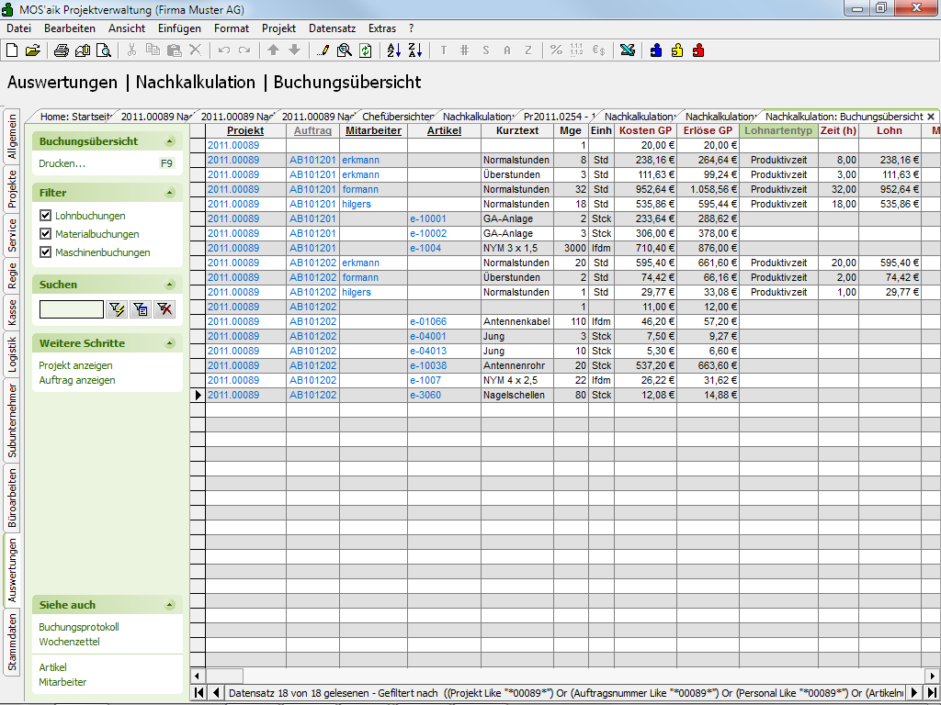Click the currency euro-dollar toolbar icon
Viewport: 941px width, 705px height.
pyautogui.click(x=599, y=50)
